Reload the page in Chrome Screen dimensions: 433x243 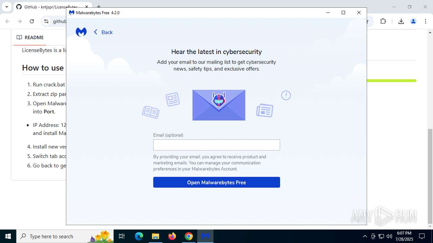(x=32, y=21)
